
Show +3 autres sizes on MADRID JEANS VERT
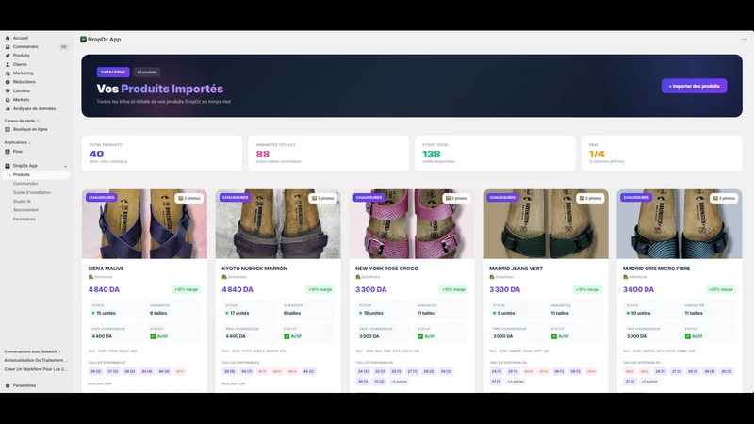516,382
